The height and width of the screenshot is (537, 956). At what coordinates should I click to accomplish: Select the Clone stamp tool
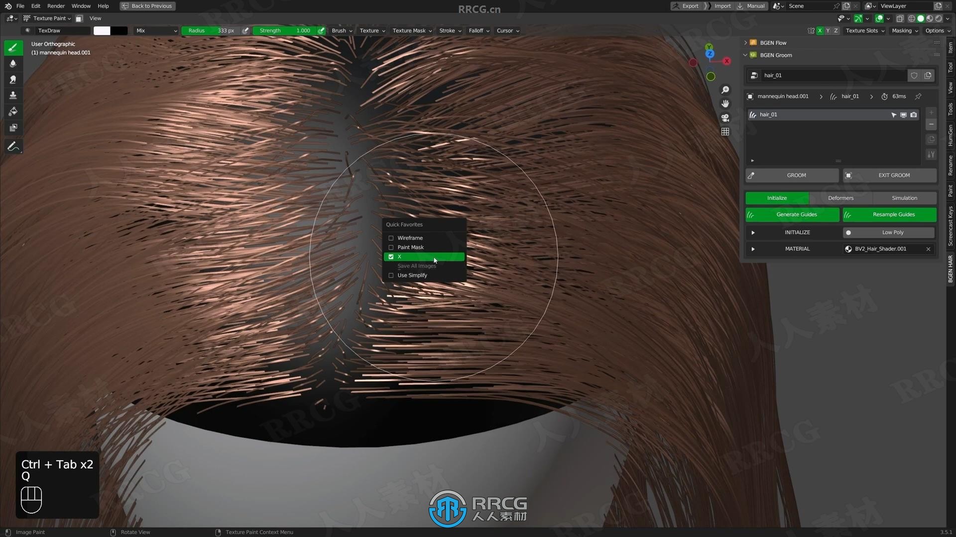13,95
